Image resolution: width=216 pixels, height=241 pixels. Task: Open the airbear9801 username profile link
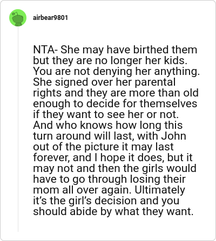point(50,18)
